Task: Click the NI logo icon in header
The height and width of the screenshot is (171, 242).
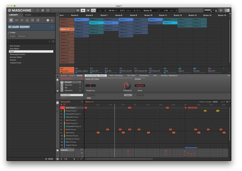Action: coord(227,10)
